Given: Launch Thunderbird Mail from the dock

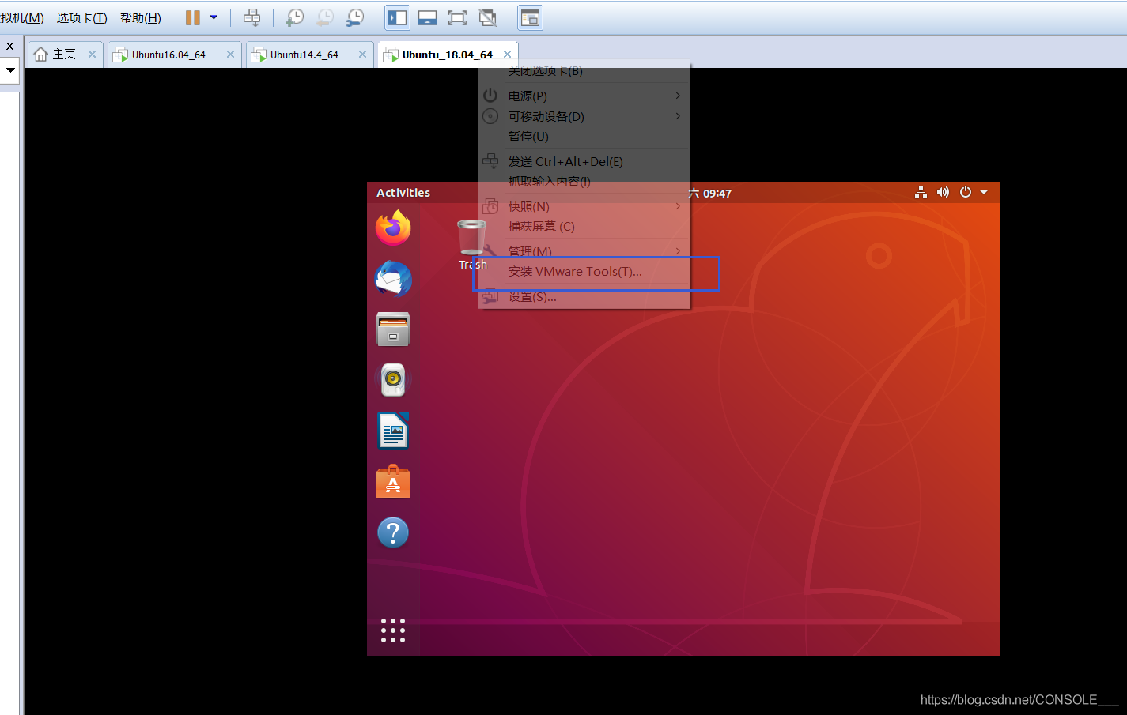Looking at the screenshot, I should pos(393,278).
